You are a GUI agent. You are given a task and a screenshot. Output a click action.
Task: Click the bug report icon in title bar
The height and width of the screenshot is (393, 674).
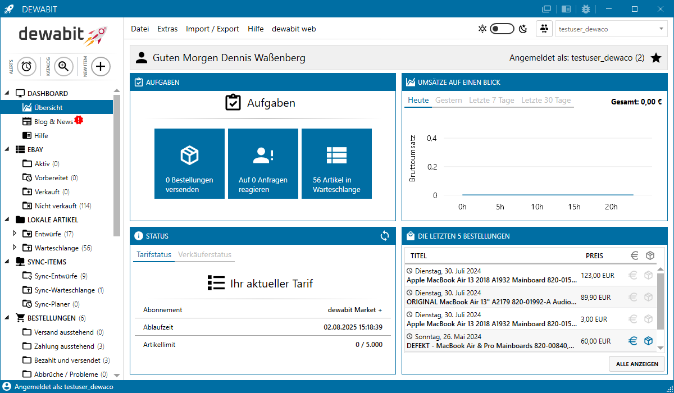pos(586,9)
